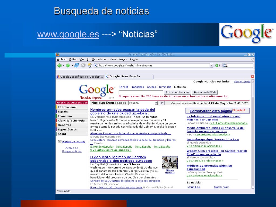Screen dimensions: 276x207
Task: Select the Ciencia/Tecnología section
Action: (71, 120)
